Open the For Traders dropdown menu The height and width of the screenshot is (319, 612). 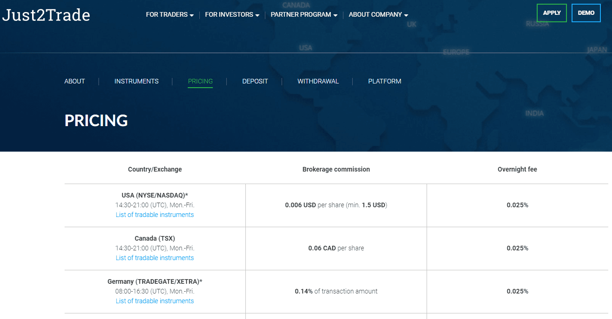pyautogui.click(x=170, y=14)
